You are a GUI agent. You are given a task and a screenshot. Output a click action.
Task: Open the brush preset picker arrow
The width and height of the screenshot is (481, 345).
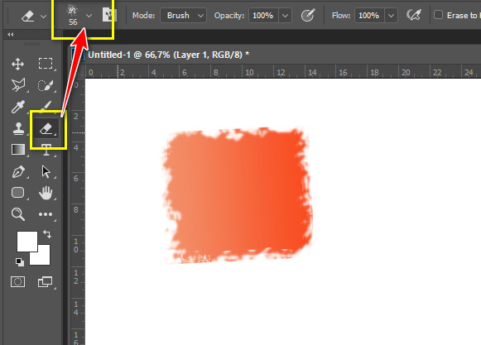tap(89, 16)
